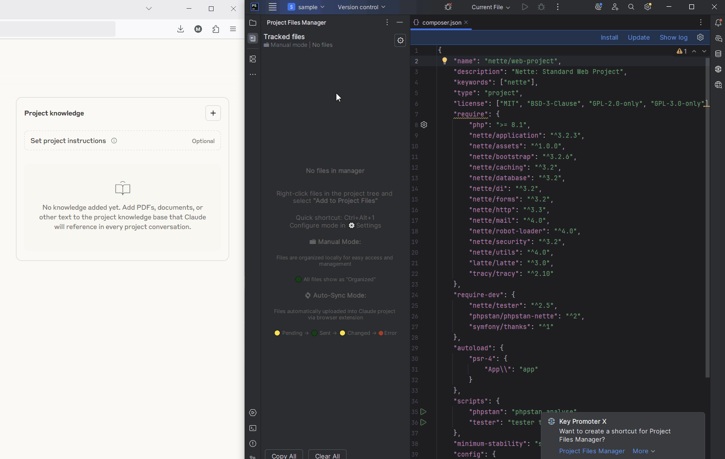Click the M profile icon in browser toolbar
The image size is (725, 459).
click(x=198, y=29)
